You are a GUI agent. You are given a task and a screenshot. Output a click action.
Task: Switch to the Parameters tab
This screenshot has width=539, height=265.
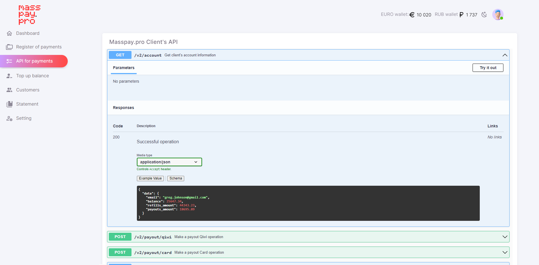(124, 68)
